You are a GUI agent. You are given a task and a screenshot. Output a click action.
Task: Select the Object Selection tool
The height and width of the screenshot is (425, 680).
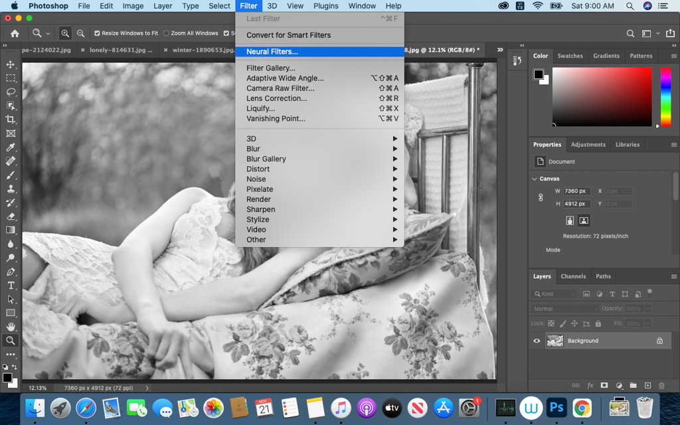point(11,106)
